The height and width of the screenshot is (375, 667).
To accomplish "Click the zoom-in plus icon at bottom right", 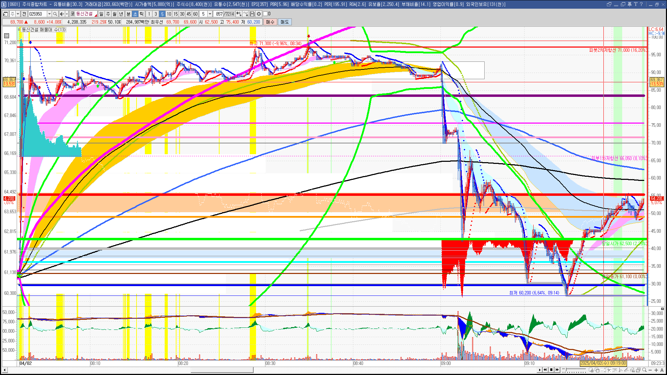I will (656, 370).
